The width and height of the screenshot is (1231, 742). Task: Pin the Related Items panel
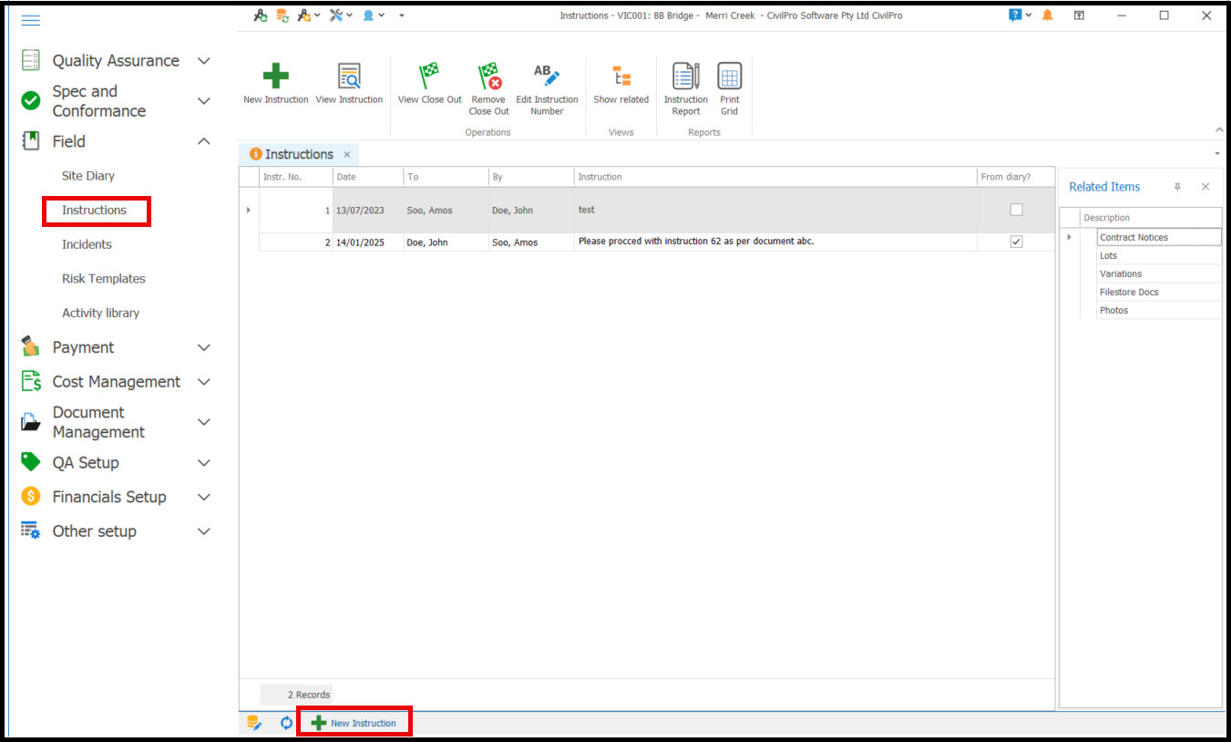click(1177, 187)
